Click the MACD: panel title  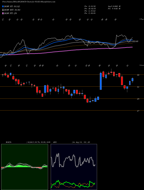[x=9, y=142]
